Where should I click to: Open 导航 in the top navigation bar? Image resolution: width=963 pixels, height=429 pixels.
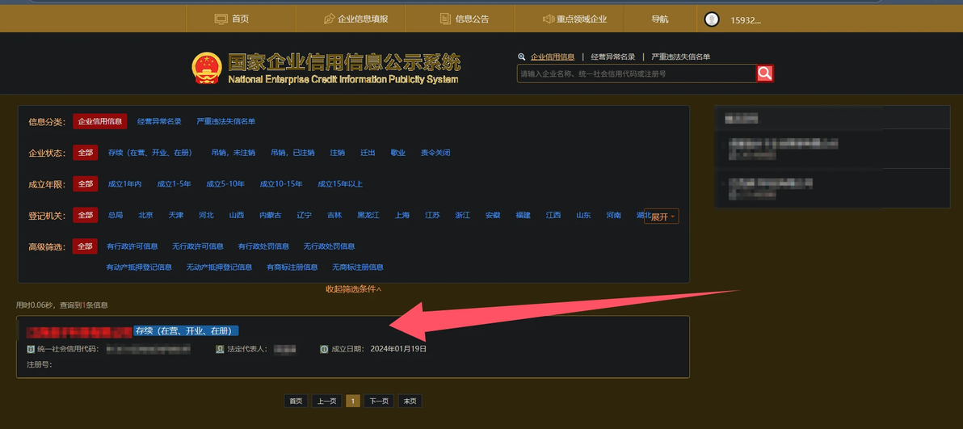click(660, 19)
